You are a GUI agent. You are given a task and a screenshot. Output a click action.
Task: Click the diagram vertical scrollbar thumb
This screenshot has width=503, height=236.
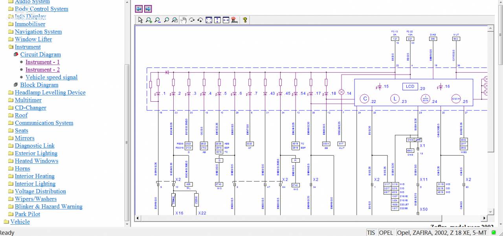pyautogui.click(x=490, y=92)
